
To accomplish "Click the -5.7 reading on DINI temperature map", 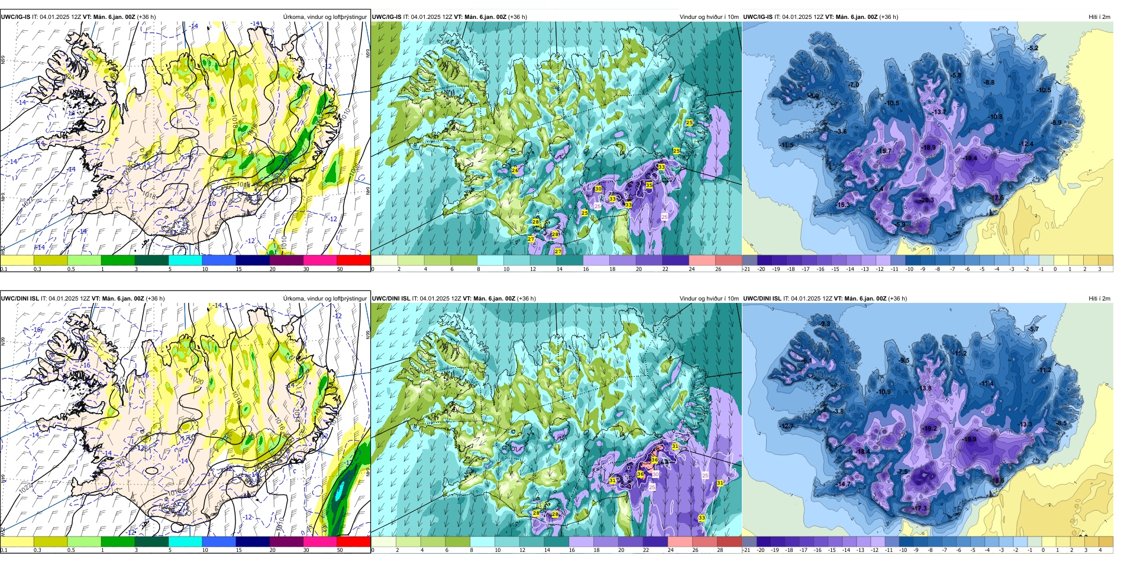I will [1033, 330].
